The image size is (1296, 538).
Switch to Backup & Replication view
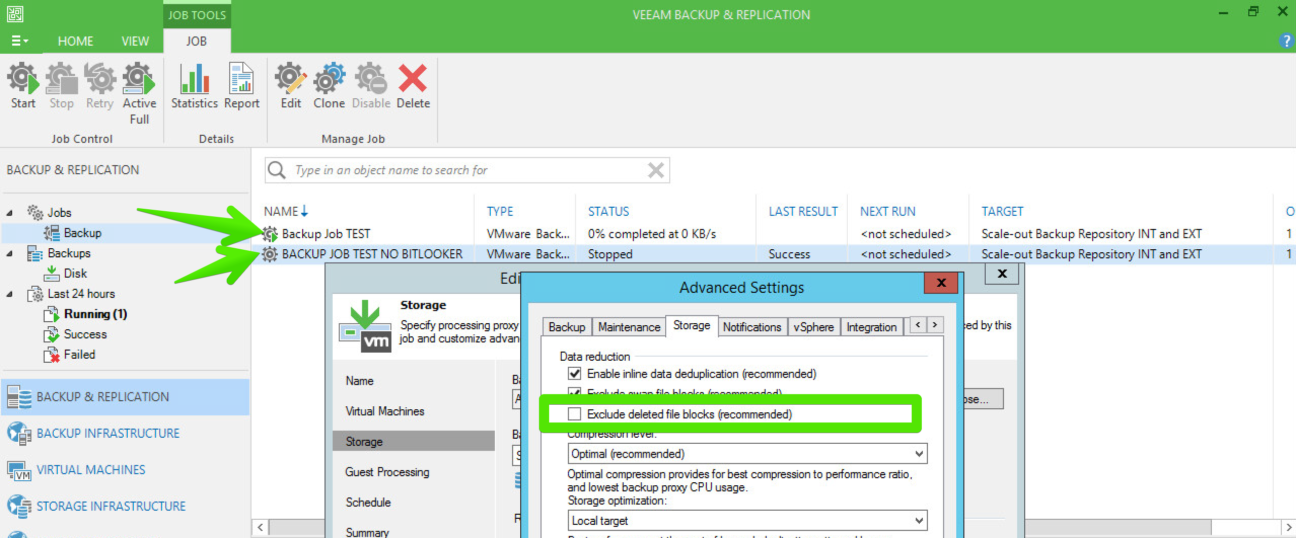(x=125, y=397)
